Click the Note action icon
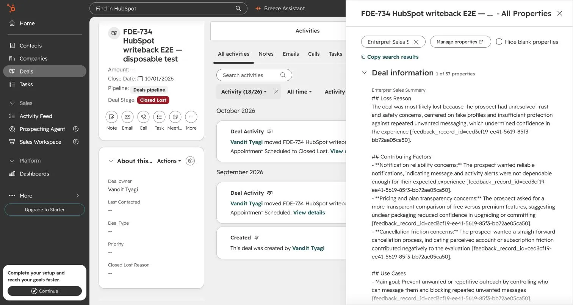This screenshot has height=305, width=573. (111, 117)
